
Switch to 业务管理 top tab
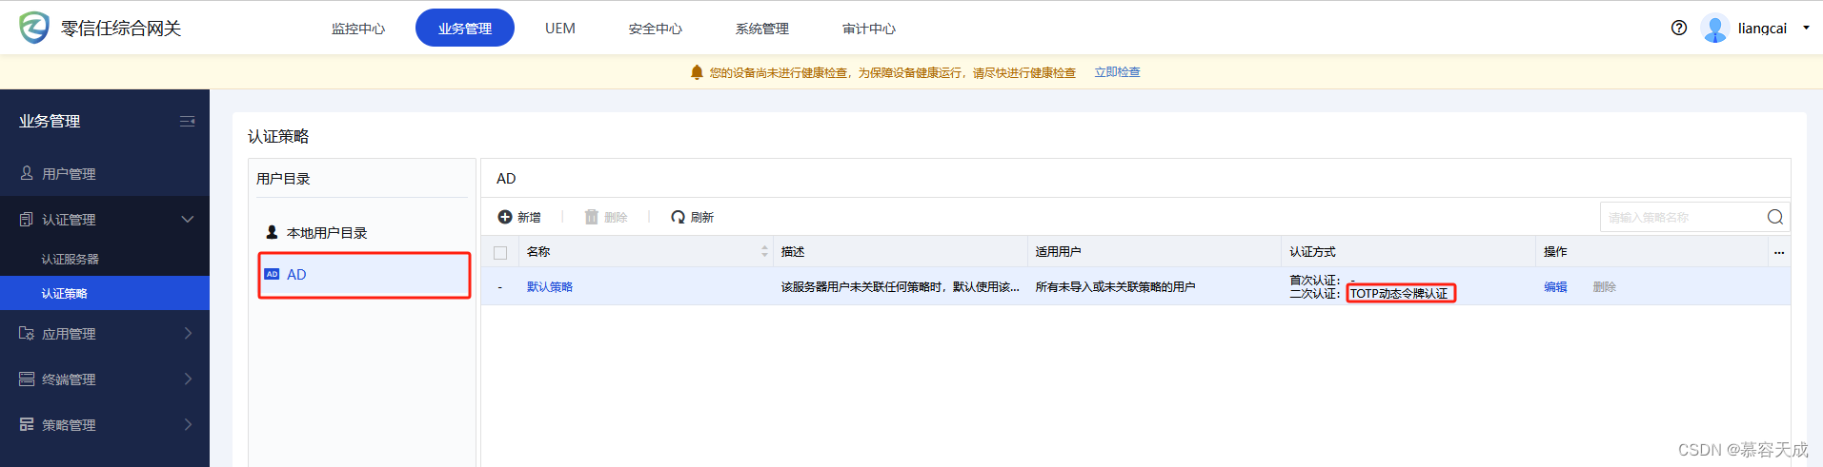click(465, 28)
